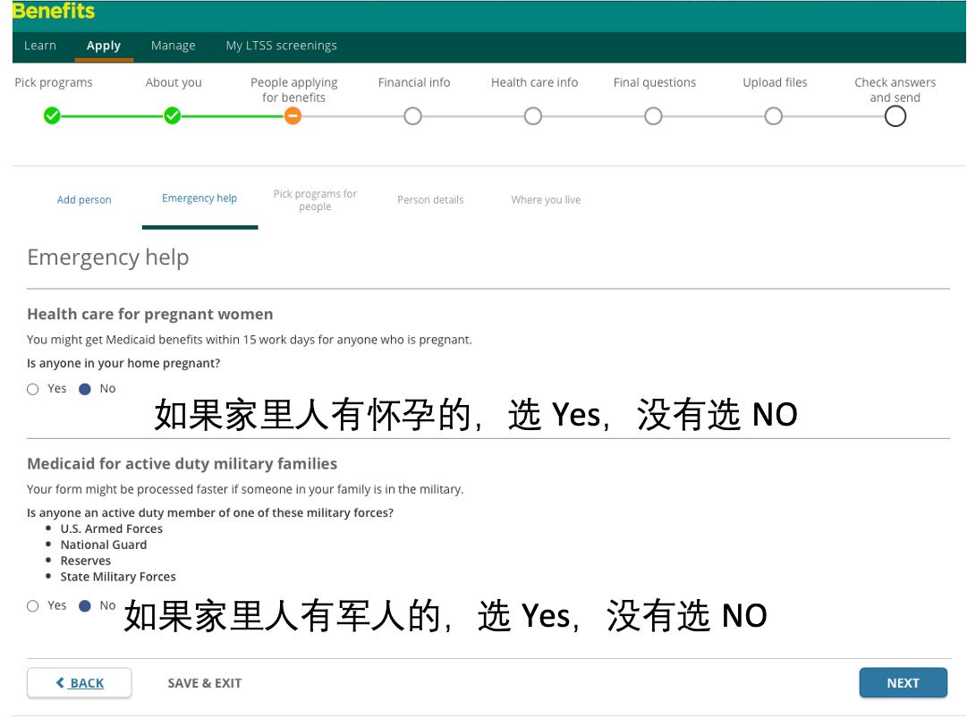Select Yes for active duty military member
Screen dimensions: 976x718
(33, 606)
